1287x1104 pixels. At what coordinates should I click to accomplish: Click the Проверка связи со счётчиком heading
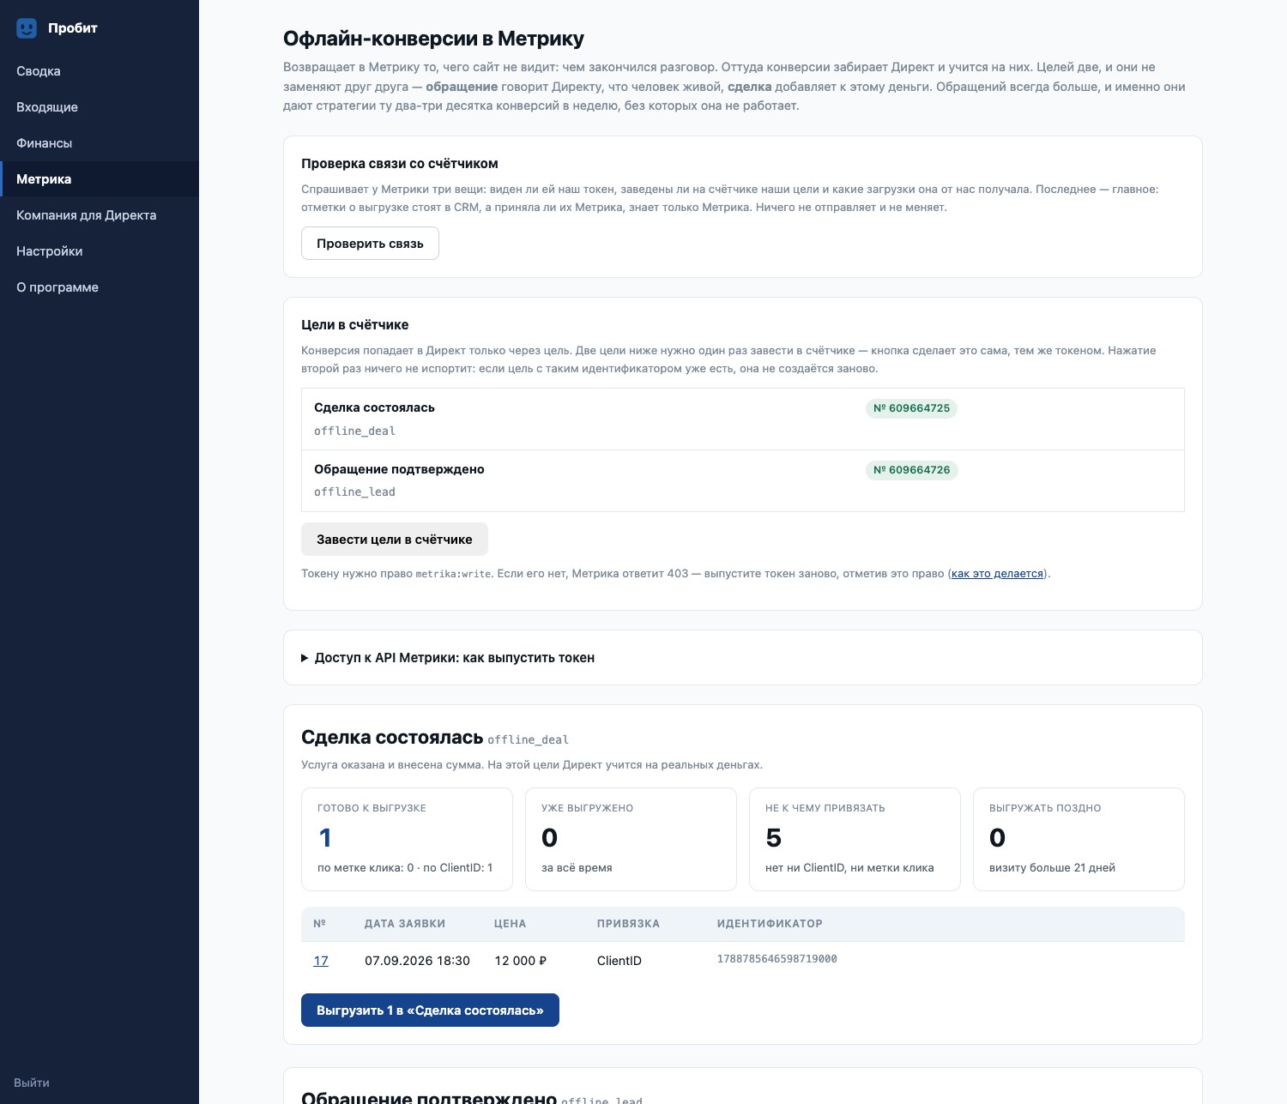click(x=400, y=164)
